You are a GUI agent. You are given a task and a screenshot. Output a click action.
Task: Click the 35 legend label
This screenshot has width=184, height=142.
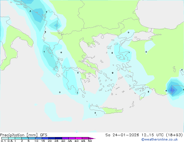(x=70, y=141)
